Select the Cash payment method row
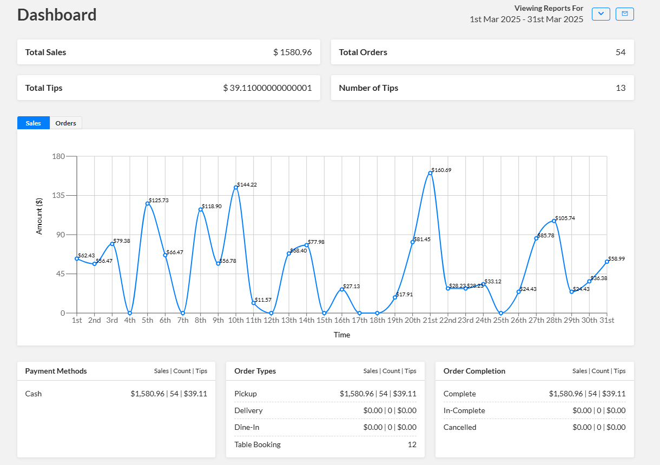This screenshot has width=660, height=465. [116, 394]
